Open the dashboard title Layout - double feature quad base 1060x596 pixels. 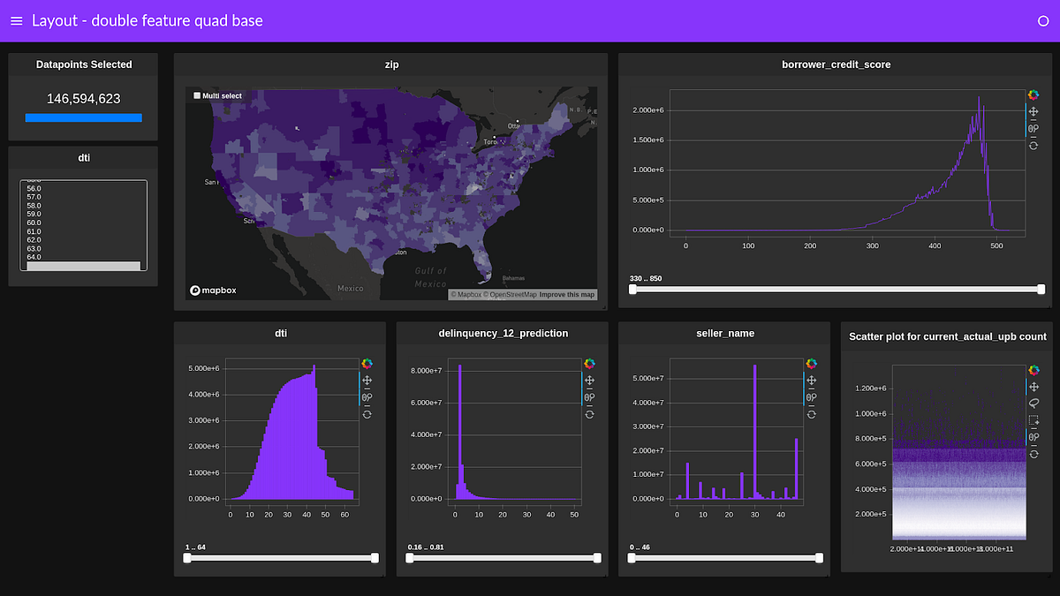(x=148, y=20)
